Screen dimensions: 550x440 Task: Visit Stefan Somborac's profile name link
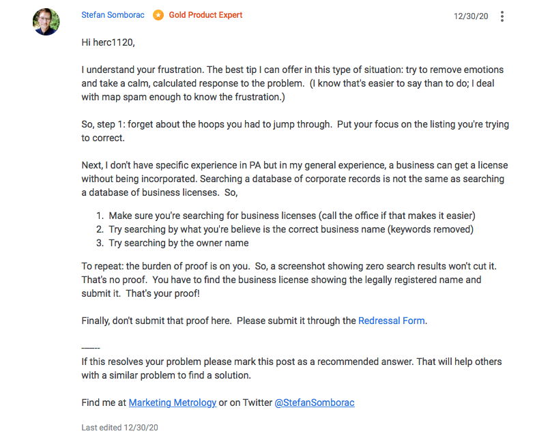click(x=113, y=15)
